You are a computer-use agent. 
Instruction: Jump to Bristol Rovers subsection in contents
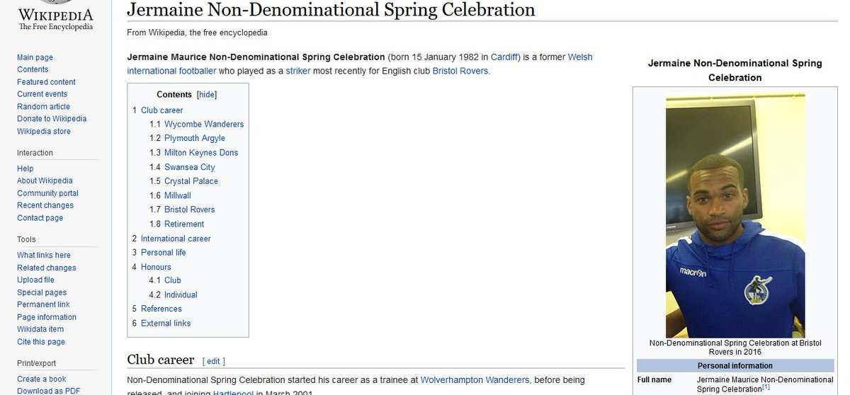(190, 210)
